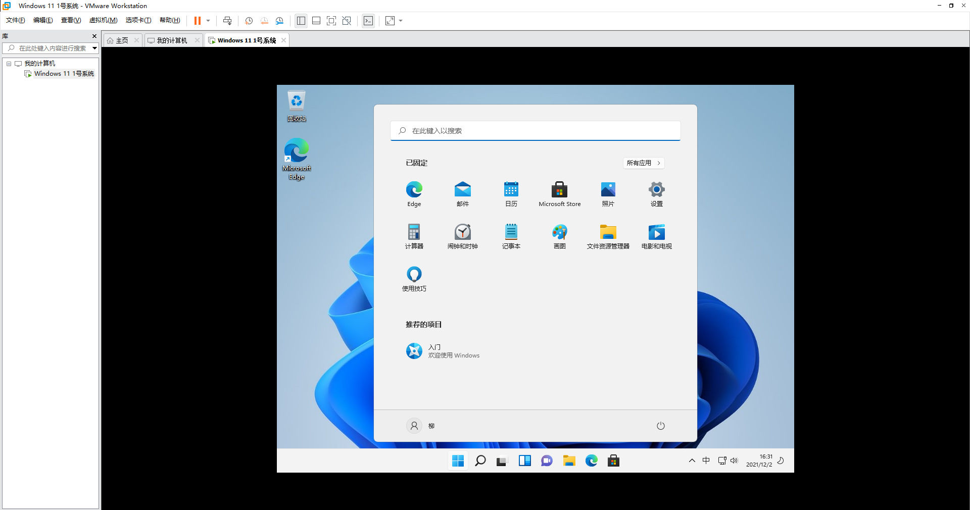Click the VMware pause virtual machine button

point(198,21)
